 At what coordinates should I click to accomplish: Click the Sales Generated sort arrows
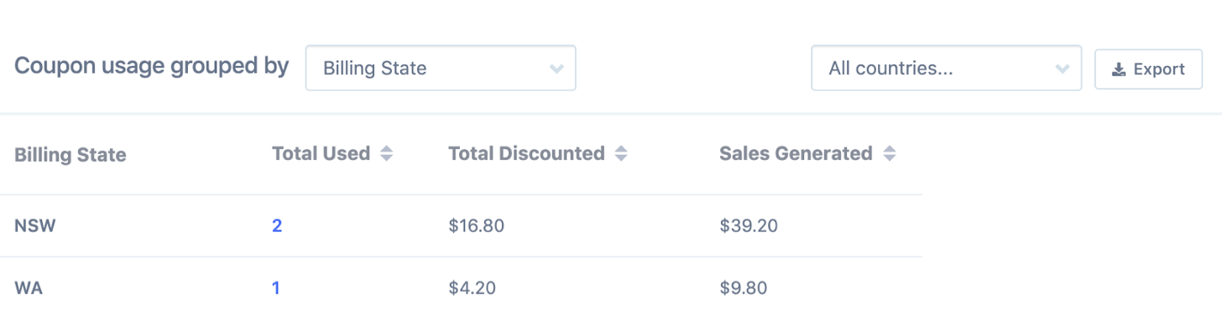point(890,154)
